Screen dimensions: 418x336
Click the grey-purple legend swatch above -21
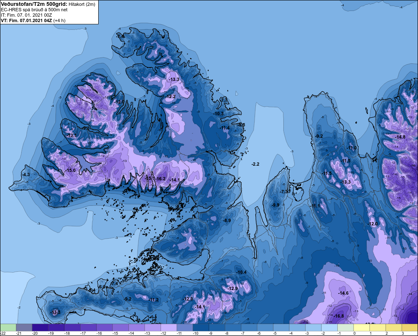[x=24, y=328]
